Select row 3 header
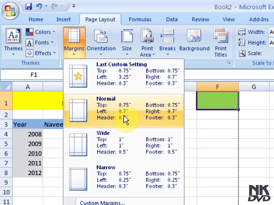This screenshot has height=205, width=274. click(x=6, y=124)
